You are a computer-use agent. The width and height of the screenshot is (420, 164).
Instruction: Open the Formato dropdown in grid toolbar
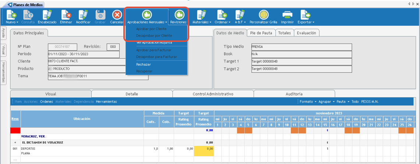click(308, 101)
